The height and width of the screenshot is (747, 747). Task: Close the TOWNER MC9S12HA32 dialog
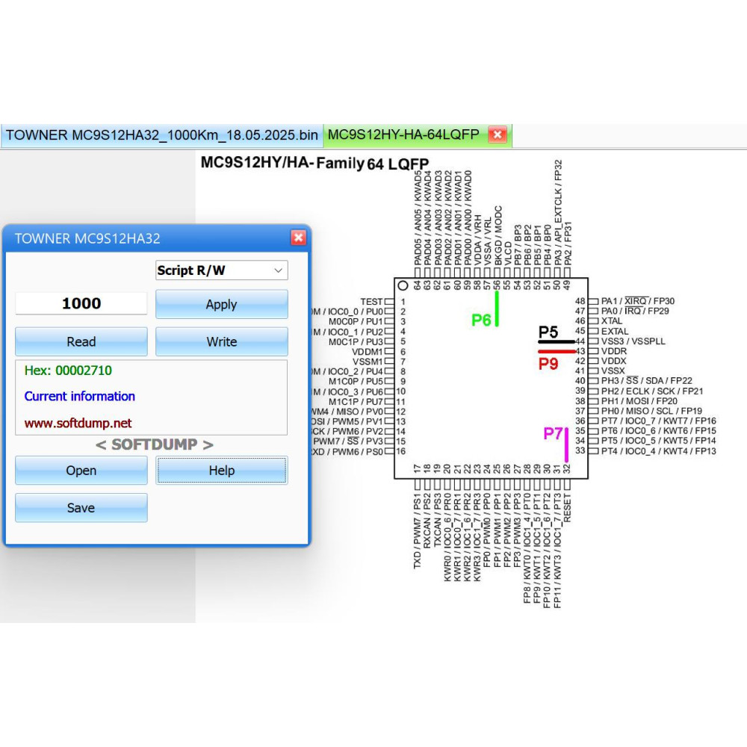tap(298, 238)
